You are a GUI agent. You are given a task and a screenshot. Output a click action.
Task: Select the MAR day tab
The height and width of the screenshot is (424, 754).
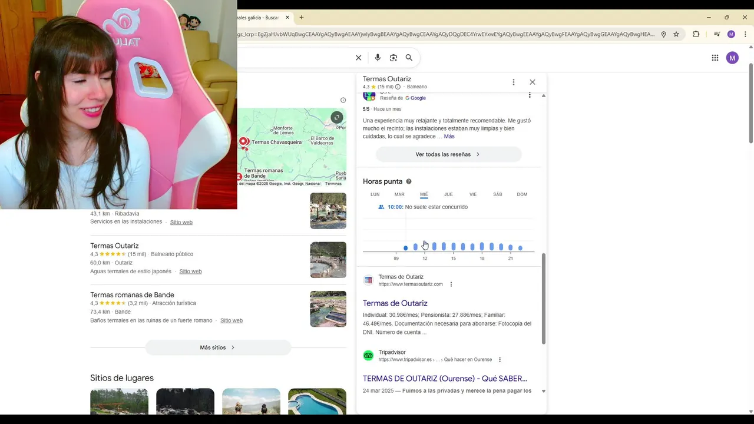coord(399,194)
